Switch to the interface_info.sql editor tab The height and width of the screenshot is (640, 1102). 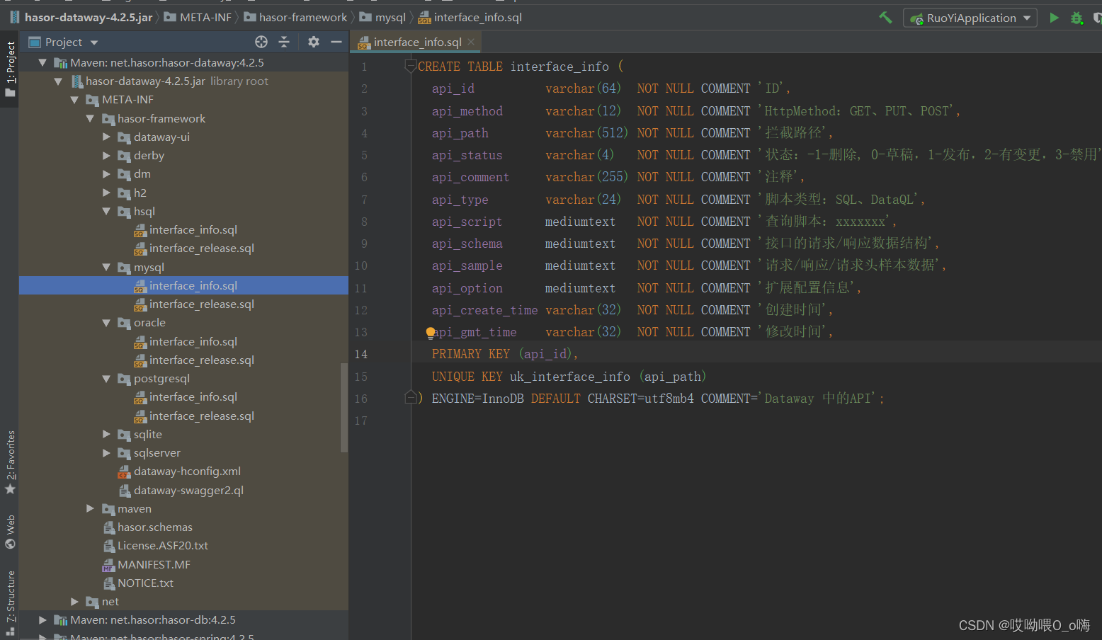[414, 42]
